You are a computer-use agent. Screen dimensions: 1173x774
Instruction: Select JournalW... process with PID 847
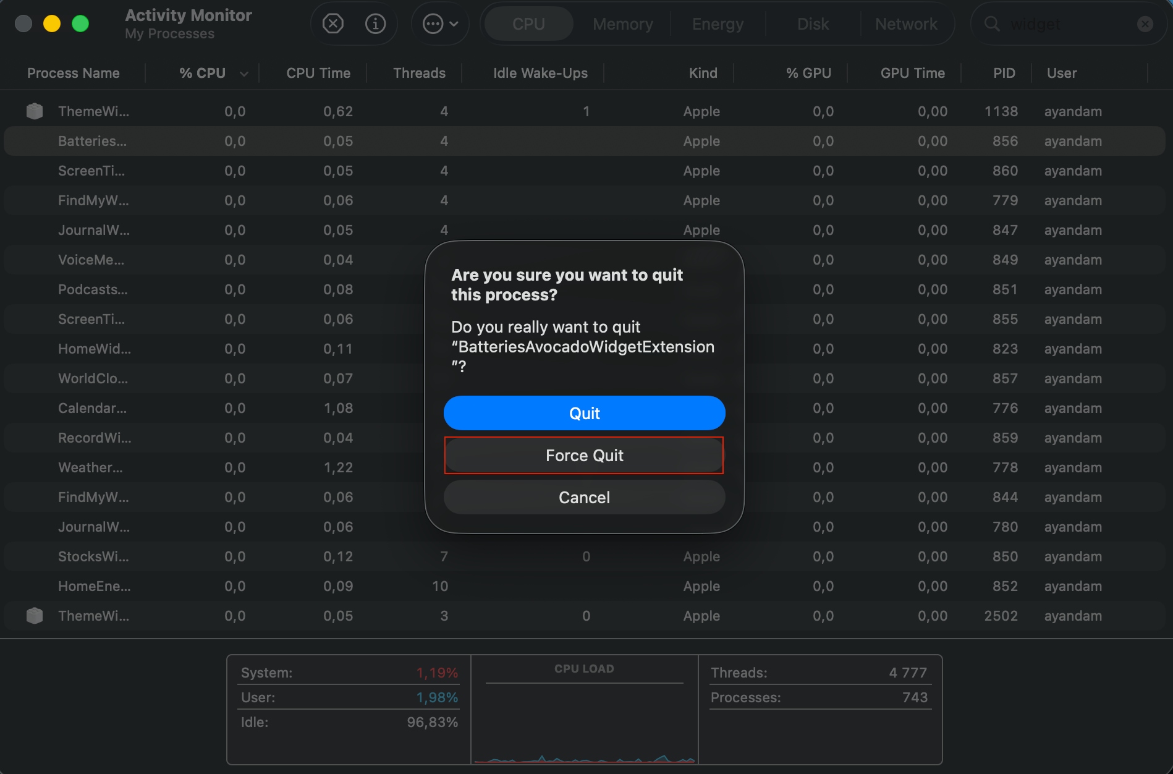coord(585,230)
